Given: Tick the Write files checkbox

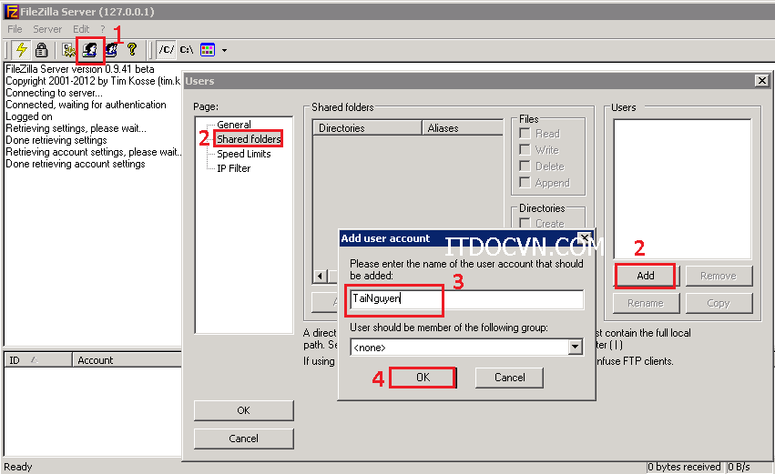Looking at the screenshot, I should [525, 150].
